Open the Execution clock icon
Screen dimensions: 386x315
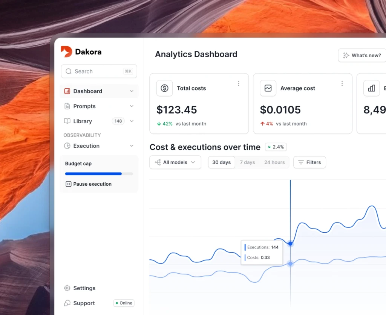[67, 146]
